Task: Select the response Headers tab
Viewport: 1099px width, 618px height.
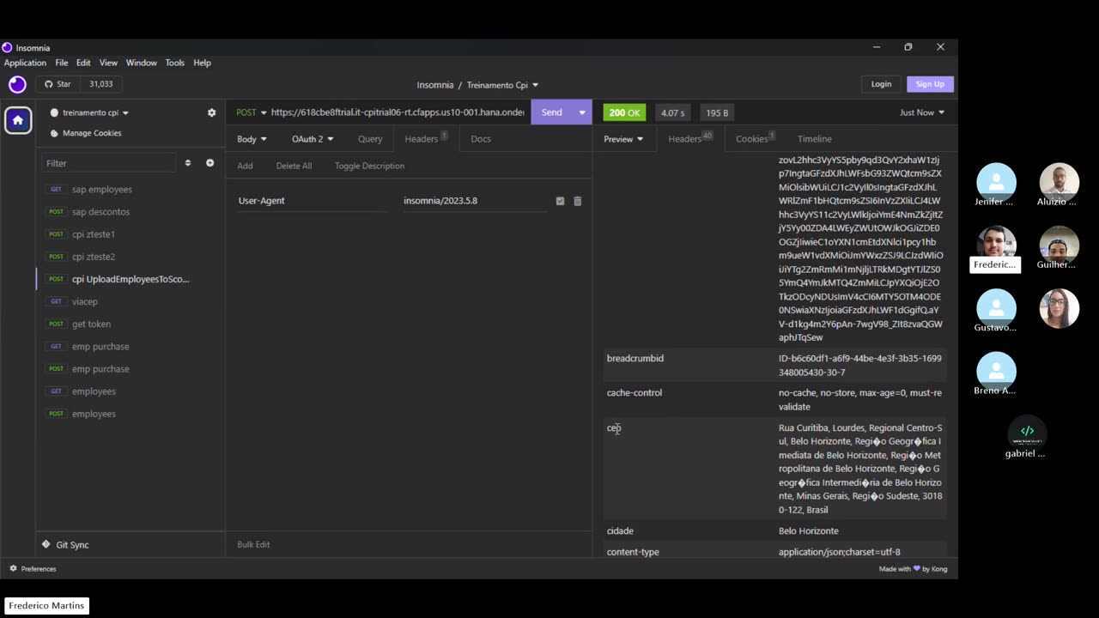Action: point(690,139)
